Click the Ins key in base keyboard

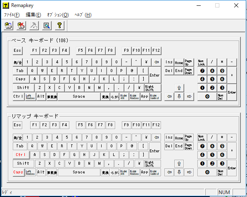click(169, 62)
